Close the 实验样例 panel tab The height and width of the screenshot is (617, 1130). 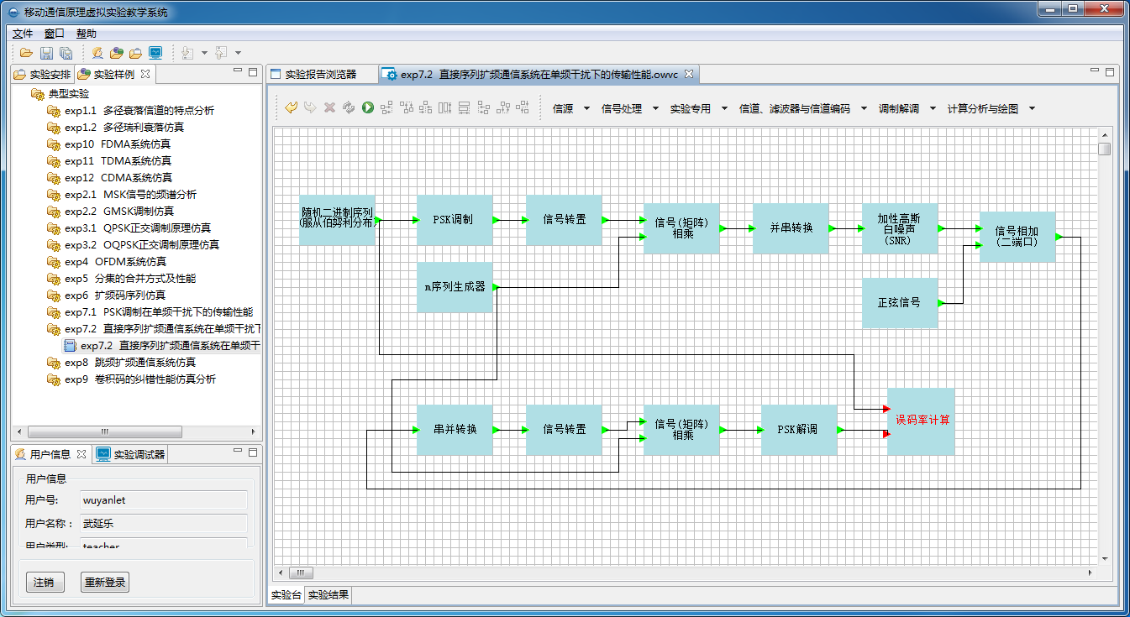coord(145,74)
